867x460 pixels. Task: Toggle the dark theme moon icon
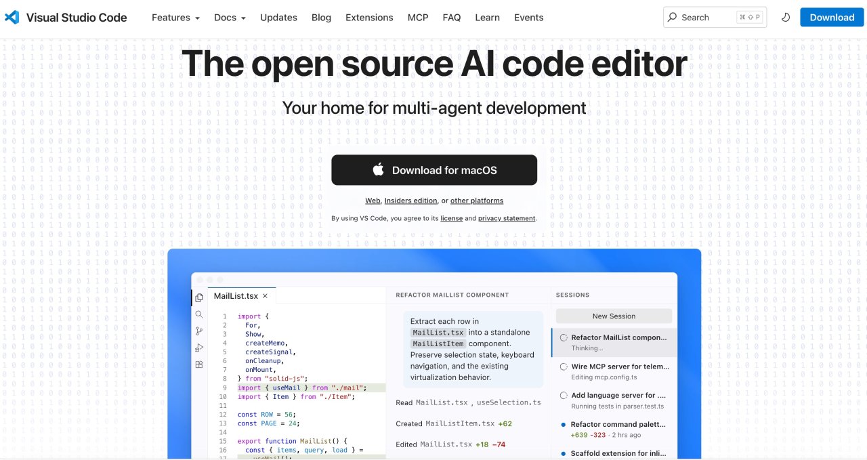click(786, 18)
